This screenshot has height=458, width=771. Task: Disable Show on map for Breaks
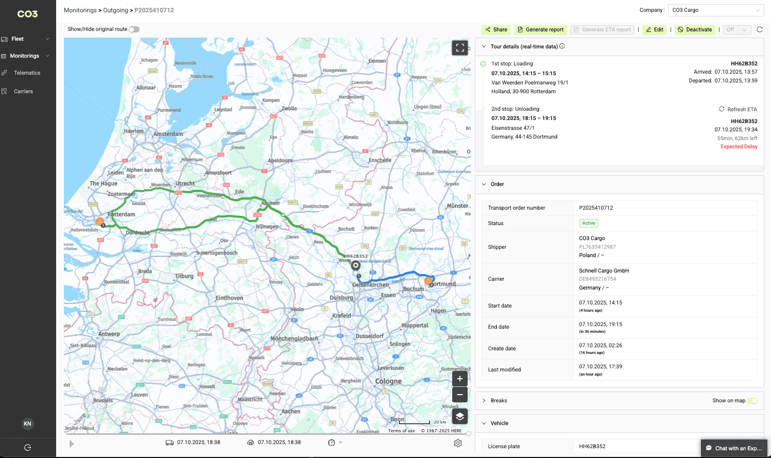(752, 400)
